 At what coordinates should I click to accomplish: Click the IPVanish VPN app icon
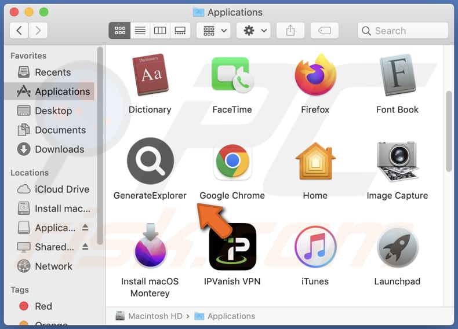click(x=232, y=246)
